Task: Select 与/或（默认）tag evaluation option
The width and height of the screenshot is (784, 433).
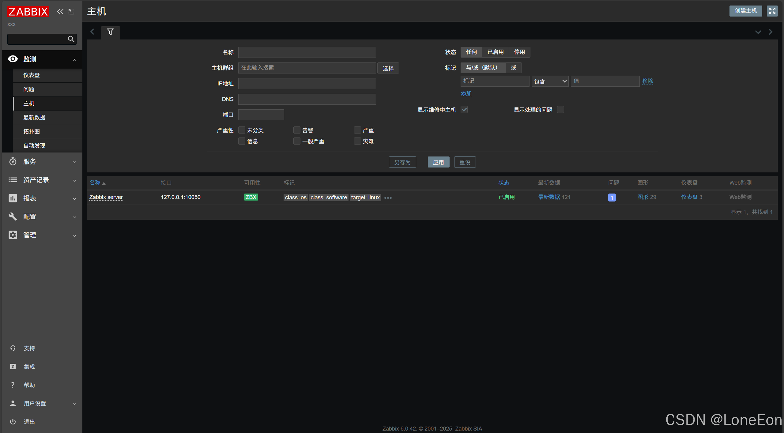Action: pyautogui.click(x=483, y=68)
